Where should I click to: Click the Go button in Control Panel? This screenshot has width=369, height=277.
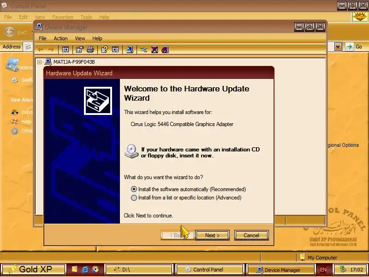pos(354,47)
